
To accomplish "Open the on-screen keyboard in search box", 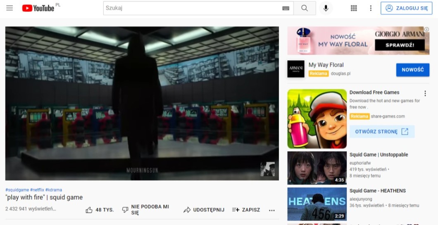I will click(x=286, y=8).
